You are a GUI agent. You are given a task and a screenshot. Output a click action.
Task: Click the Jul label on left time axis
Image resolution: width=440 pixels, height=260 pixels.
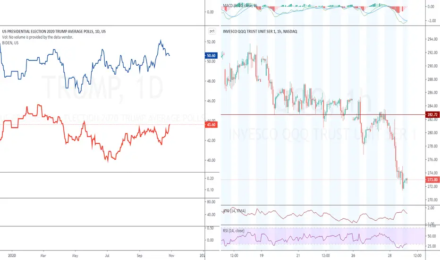pyautogui.click(x=107, y=255)
